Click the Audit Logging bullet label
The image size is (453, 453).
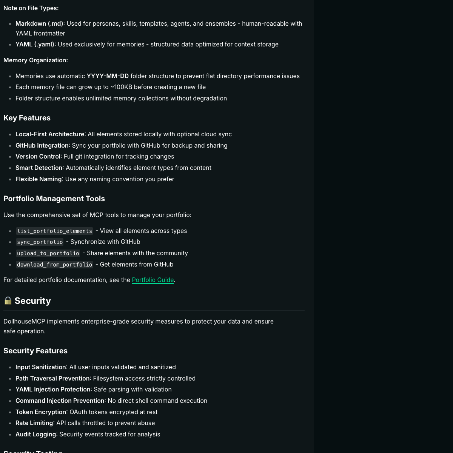click(x=35, y=434)
